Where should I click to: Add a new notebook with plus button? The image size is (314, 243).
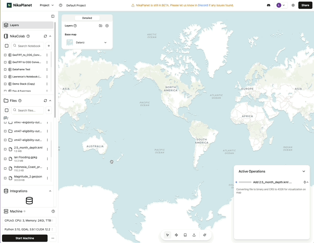coord(49,46)
